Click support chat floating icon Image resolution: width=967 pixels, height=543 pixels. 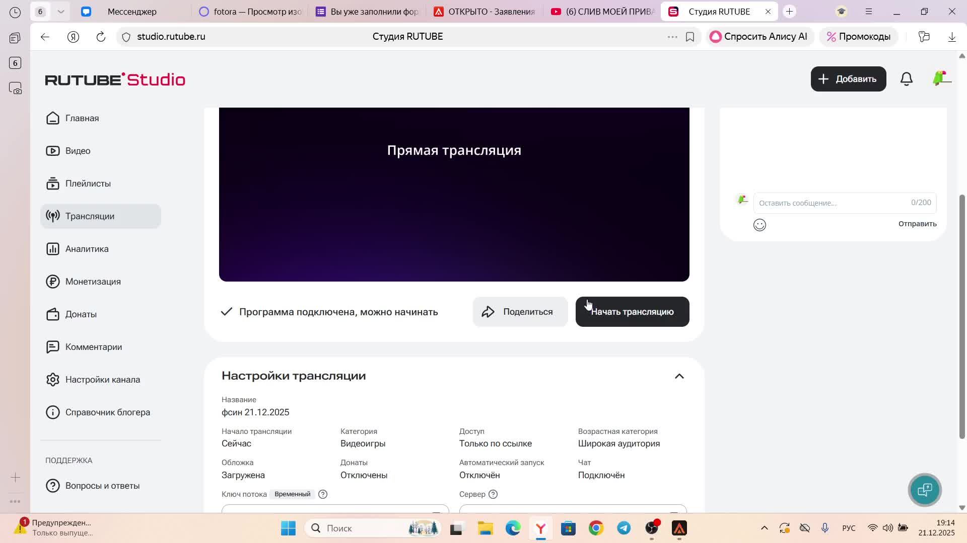tap(925, 489)
